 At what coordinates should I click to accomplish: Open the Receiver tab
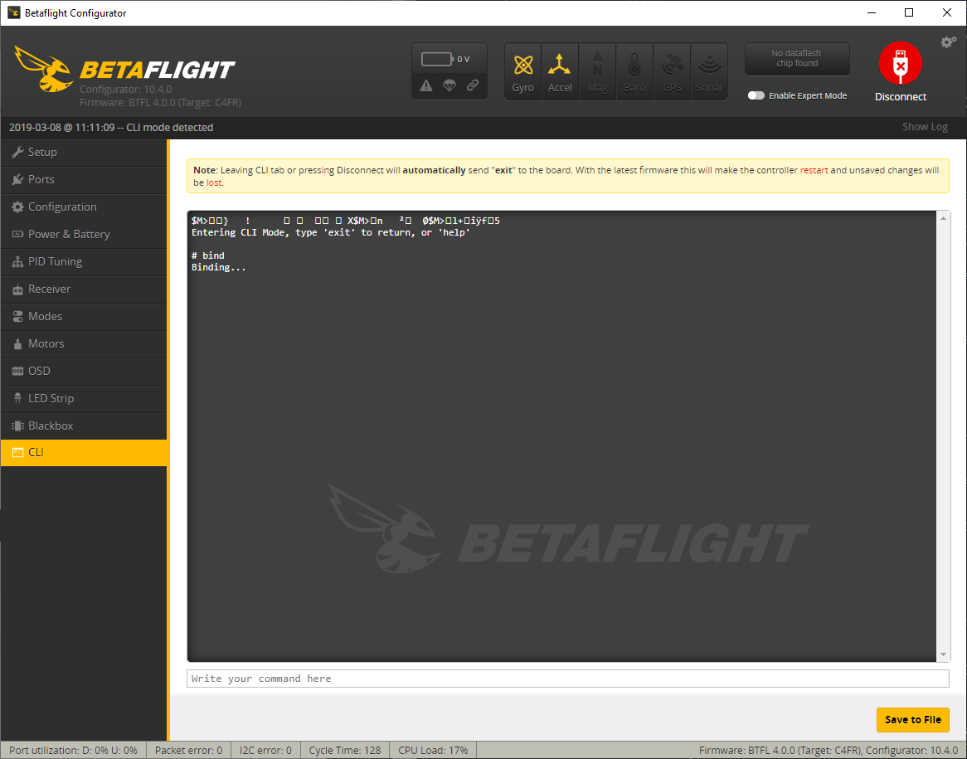[x=84, y=289]
